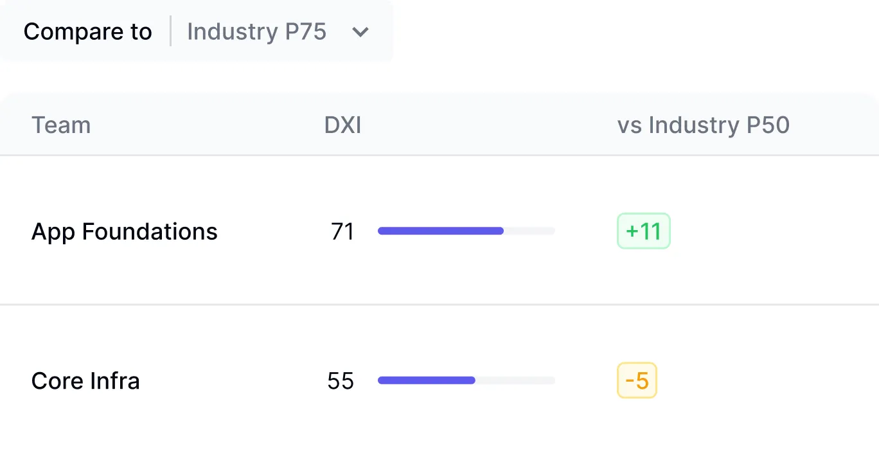Expand the Compare to chevron arrow
The width and height of the screenshot is (879, 455).
(360, 32)
